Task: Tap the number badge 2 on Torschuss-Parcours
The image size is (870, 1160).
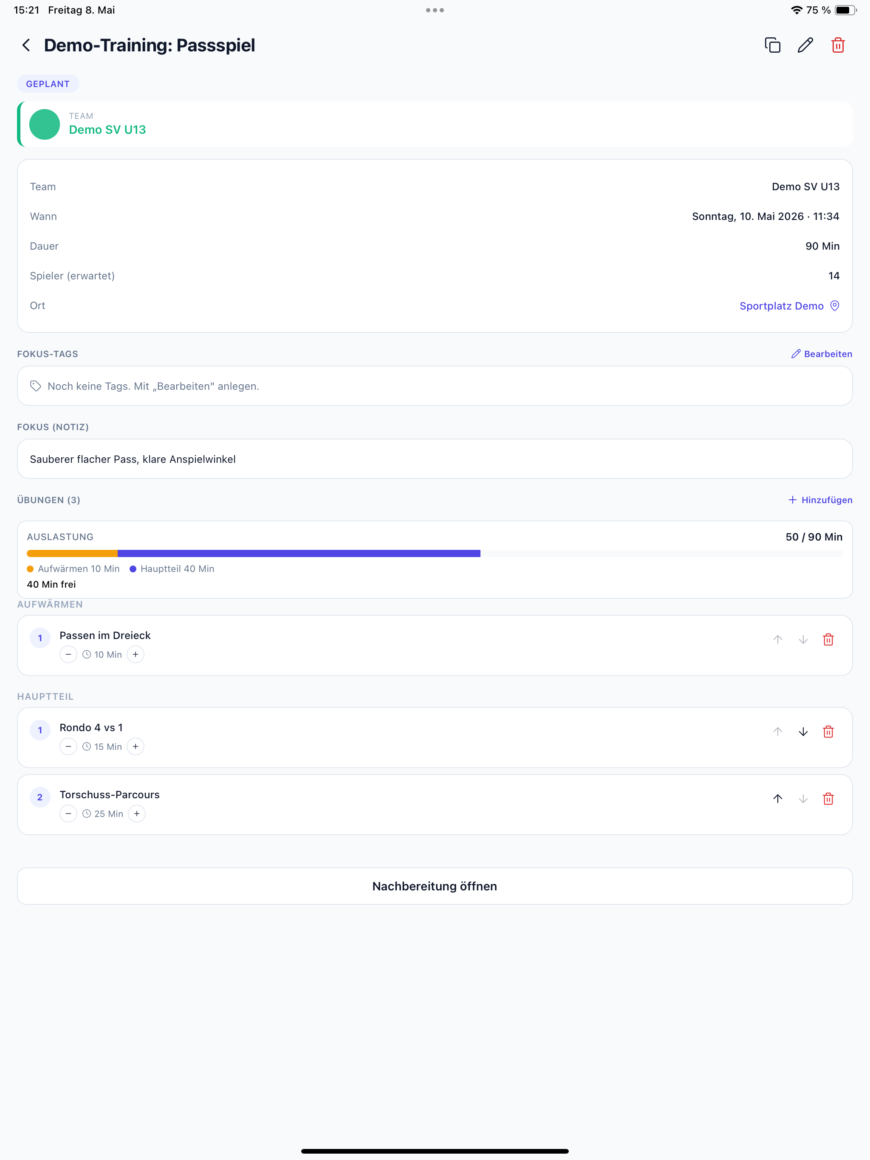Action: point(40,798)
